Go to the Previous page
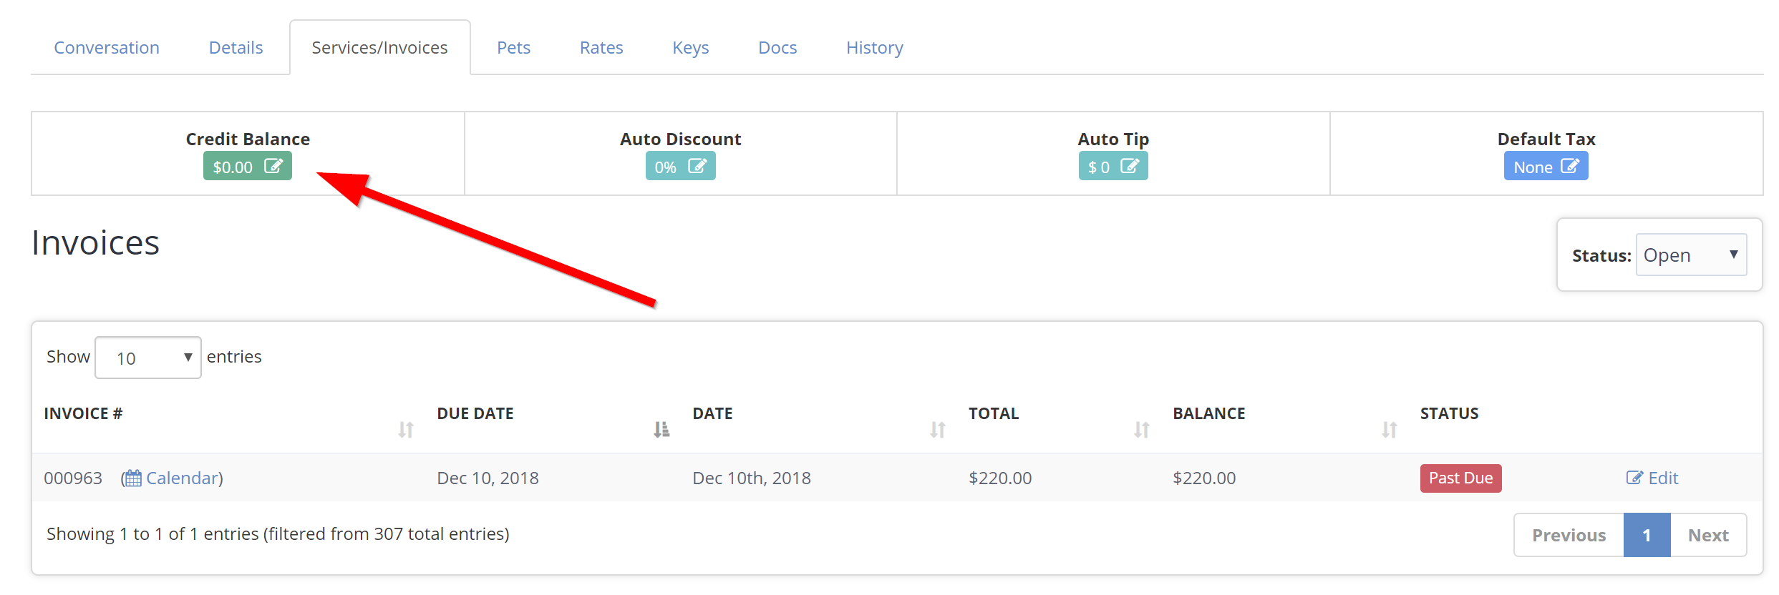This screenshot has width=1779, height=595. pyautogui.click(x=1569, y=535)
